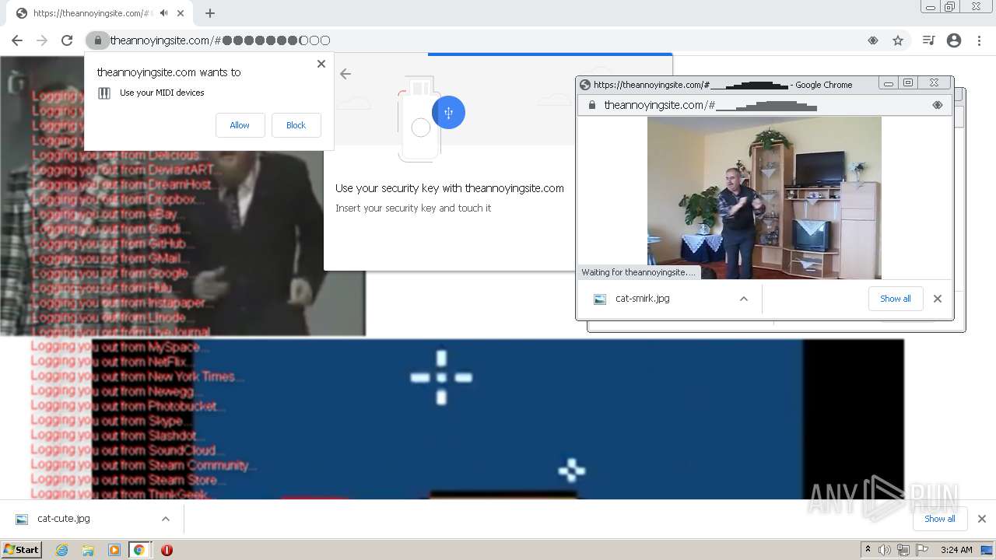Click the popup window's address field
This screenshot has width=996, height=560.
click(x=763, y=105)
